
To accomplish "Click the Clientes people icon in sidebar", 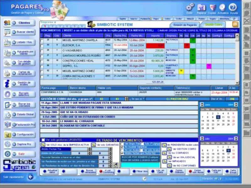I will tap(7, 23).
